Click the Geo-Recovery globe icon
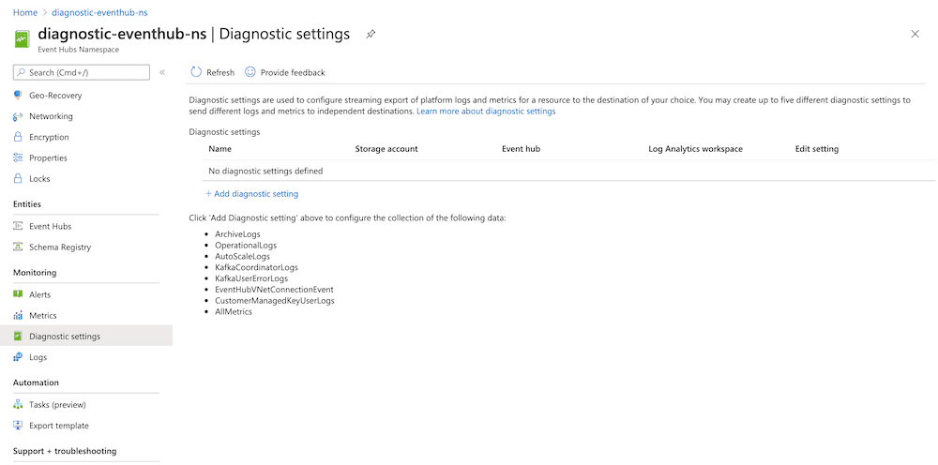Screen dimensions: 938x465 tap(18, 96)
